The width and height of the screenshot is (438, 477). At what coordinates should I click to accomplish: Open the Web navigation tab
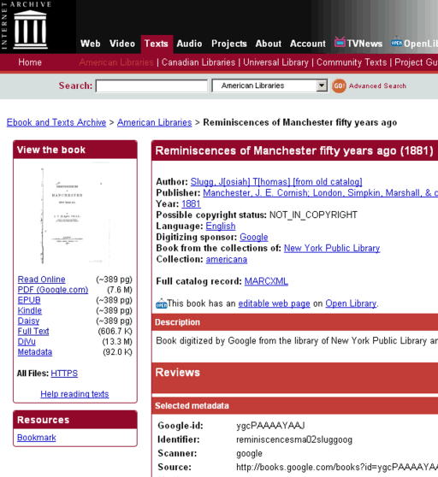(91, 44)
